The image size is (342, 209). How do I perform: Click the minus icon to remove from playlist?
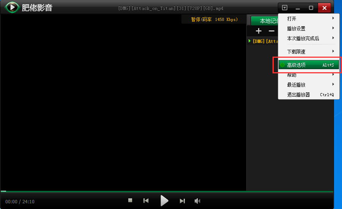point(271,31)
